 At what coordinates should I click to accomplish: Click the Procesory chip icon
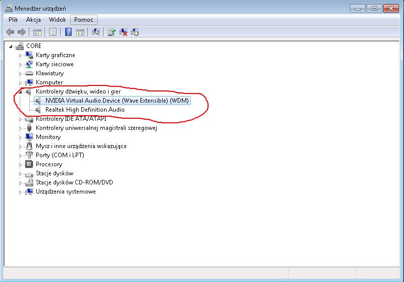(x=29, y=164)
